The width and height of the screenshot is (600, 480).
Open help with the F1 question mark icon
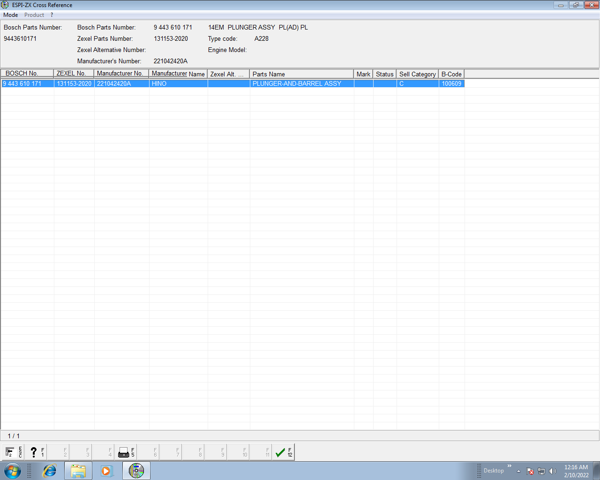[x=36, y=452]
